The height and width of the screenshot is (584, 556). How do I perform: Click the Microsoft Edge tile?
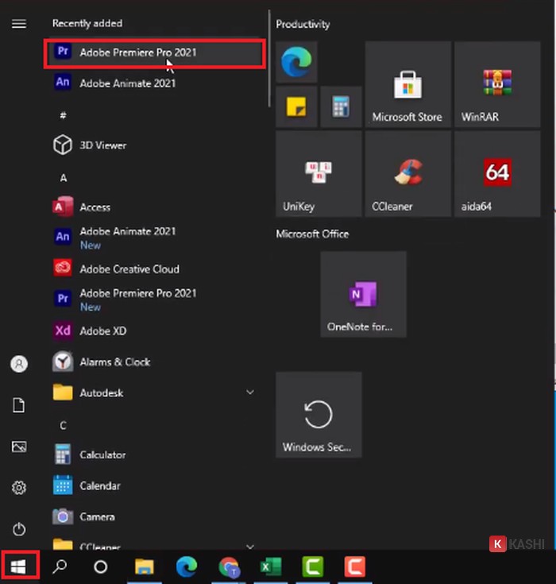[x=296, y=62]
